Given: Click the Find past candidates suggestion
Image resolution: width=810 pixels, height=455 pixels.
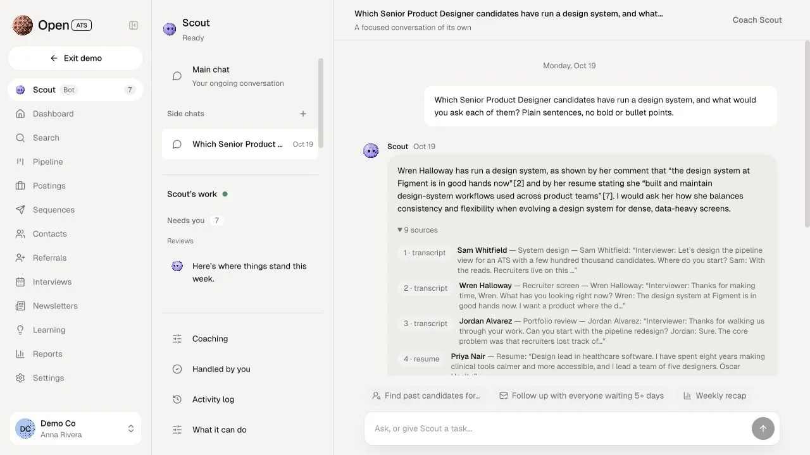Looking at the screenshot, I should pyautogui.click(x=427, y=396).
